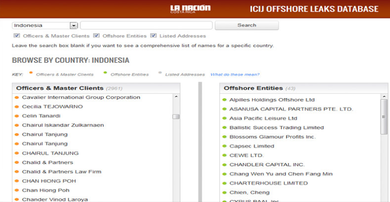Open uppercase CHAN HIONG POH entry
The height and width of the screenshot is (202, 390).
pos(49,181)
